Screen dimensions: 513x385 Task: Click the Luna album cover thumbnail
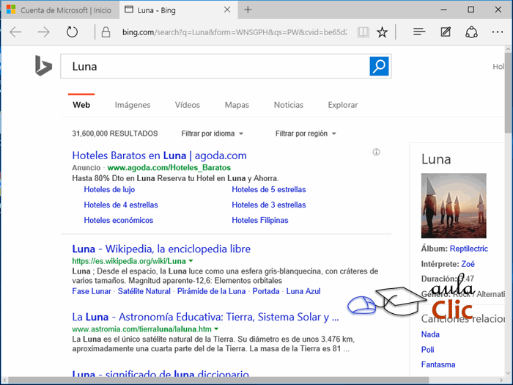[454, 206]
